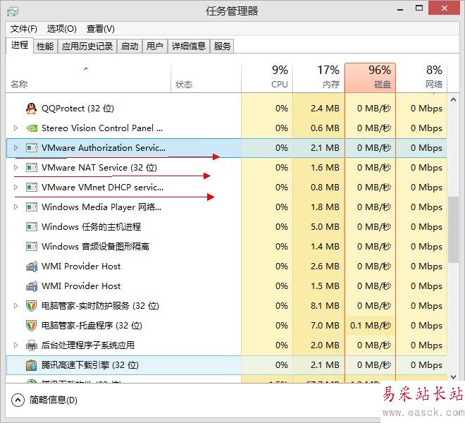
Task: Click the 简略信息 circle arrow icon
Action: coord(18,400)
